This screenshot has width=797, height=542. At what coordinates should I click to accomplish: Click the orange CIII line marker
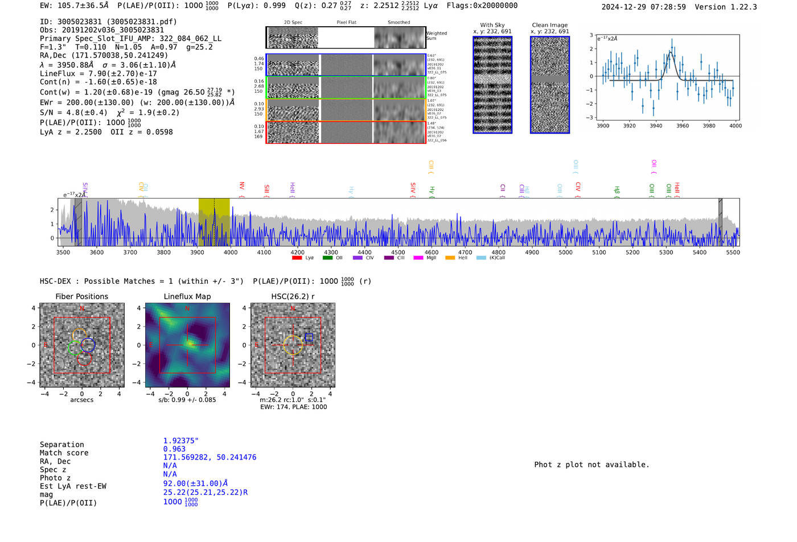(431, 167)
